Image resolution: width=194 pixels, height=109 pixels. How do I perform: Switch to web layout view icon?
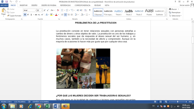(166, 102)
